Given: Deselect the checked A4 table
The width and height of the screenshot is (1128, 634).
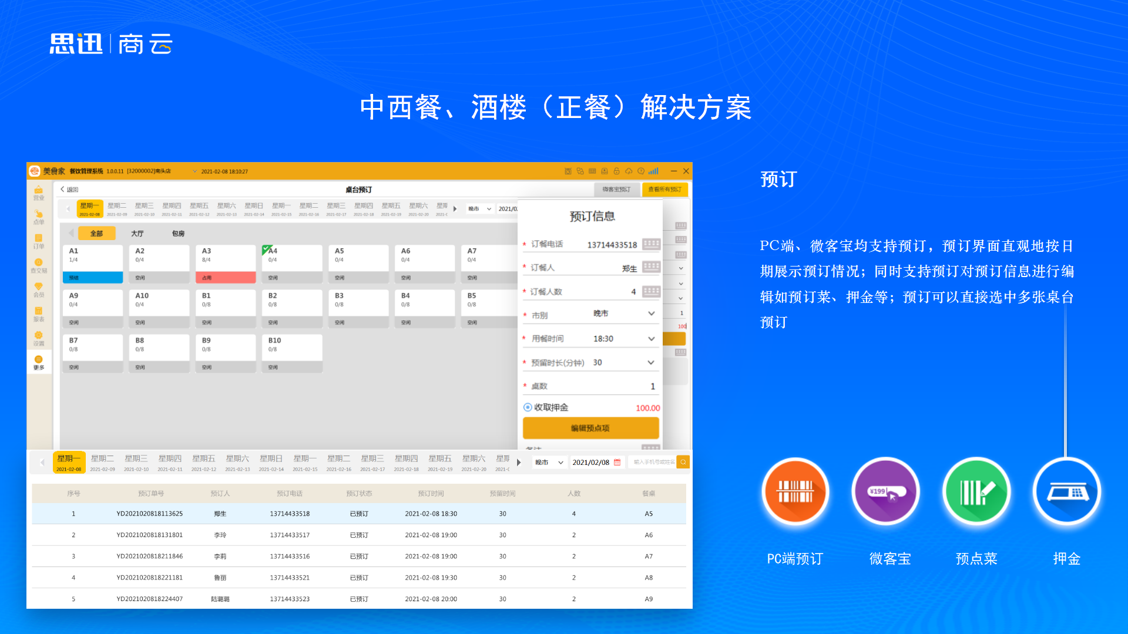Looking at the screenshot, I should pos(291,264).
